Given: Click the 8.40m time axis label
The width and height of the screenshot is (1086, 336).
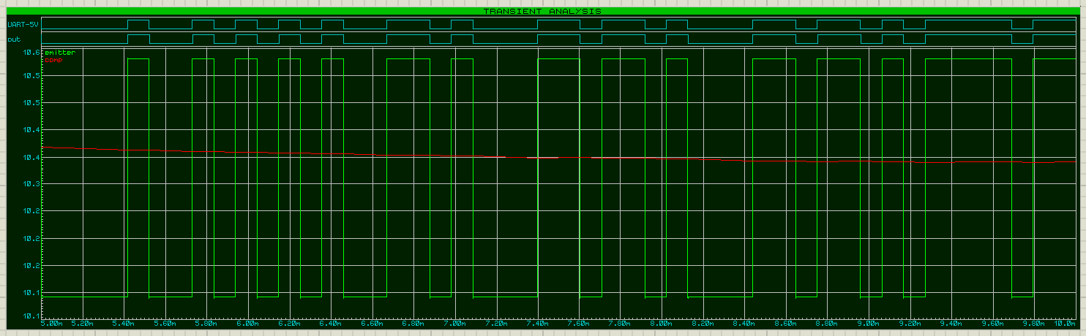Looking at the screenshot, I should tap(744, 323).
